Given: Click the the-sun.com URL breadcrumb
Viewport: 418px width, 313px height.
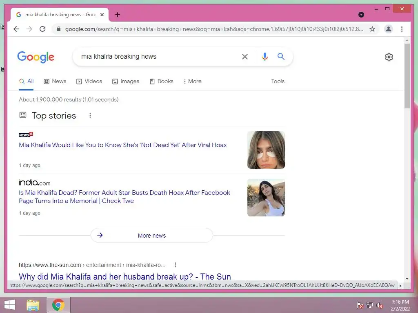Looking at the screenshot, I should pos(92,265).
